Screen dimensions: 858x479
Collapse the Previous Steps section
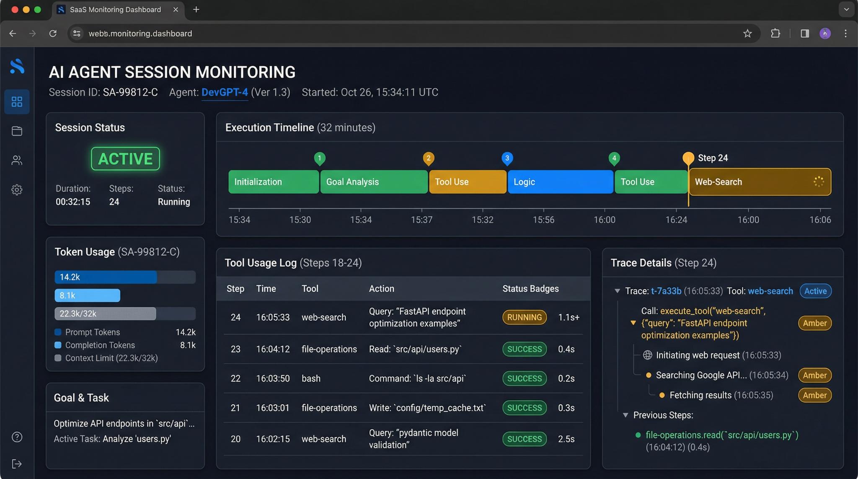(x=625, y=415)
